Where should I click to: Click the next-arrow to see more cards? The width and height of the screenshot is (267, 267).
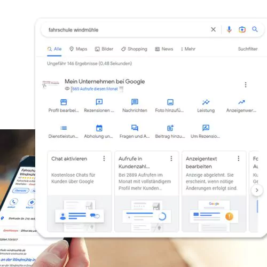click(x=257, y=190)
